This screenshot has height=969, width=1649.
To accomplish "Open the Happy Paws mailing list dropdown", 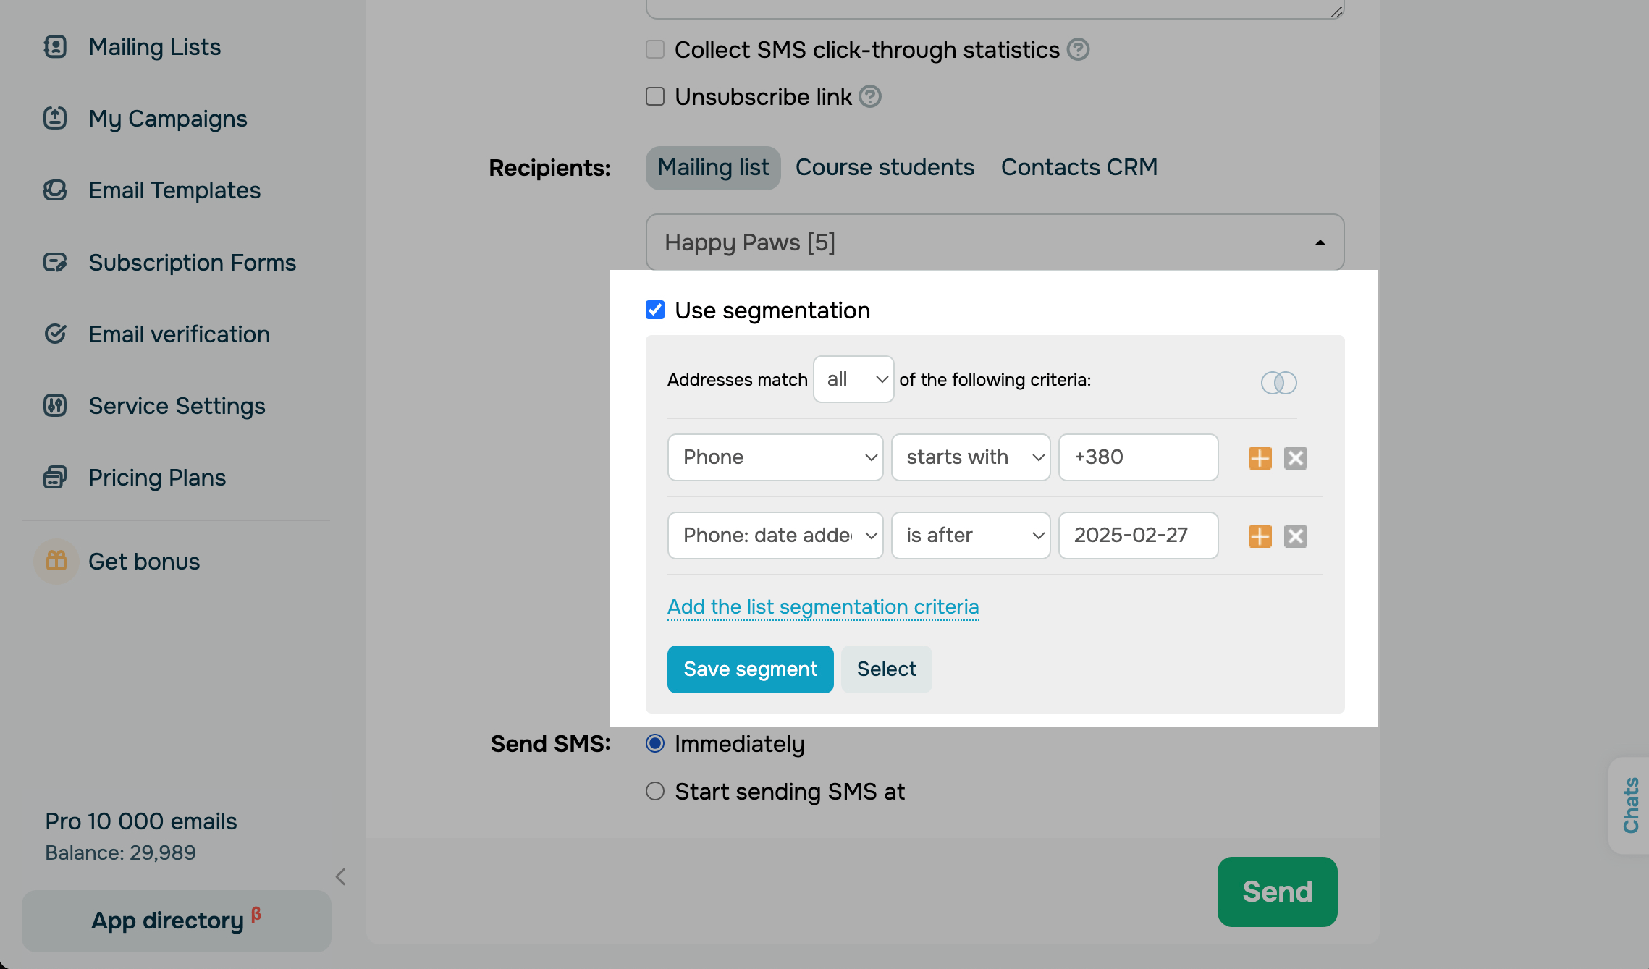I will (x=995, y=242).
